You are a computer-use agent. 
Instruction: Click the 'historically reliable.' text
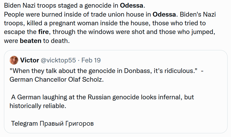point(38,106)
